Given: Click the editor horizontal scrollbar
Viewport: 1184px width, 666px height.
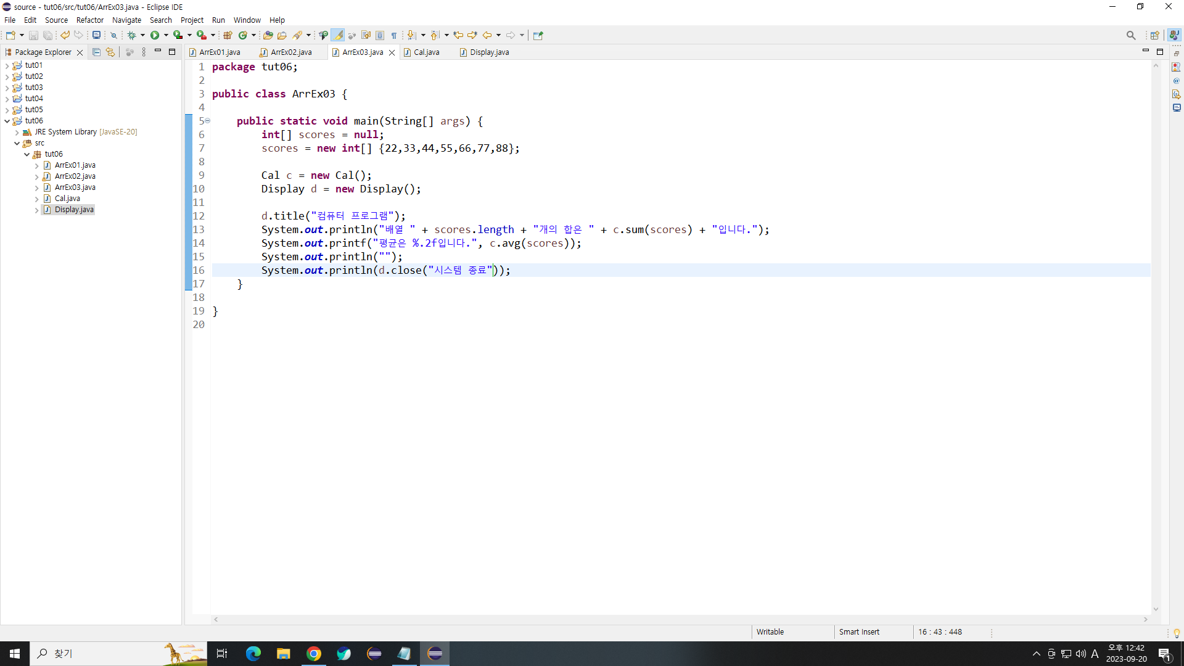Looking at the screenshot, I should [678, 619].
